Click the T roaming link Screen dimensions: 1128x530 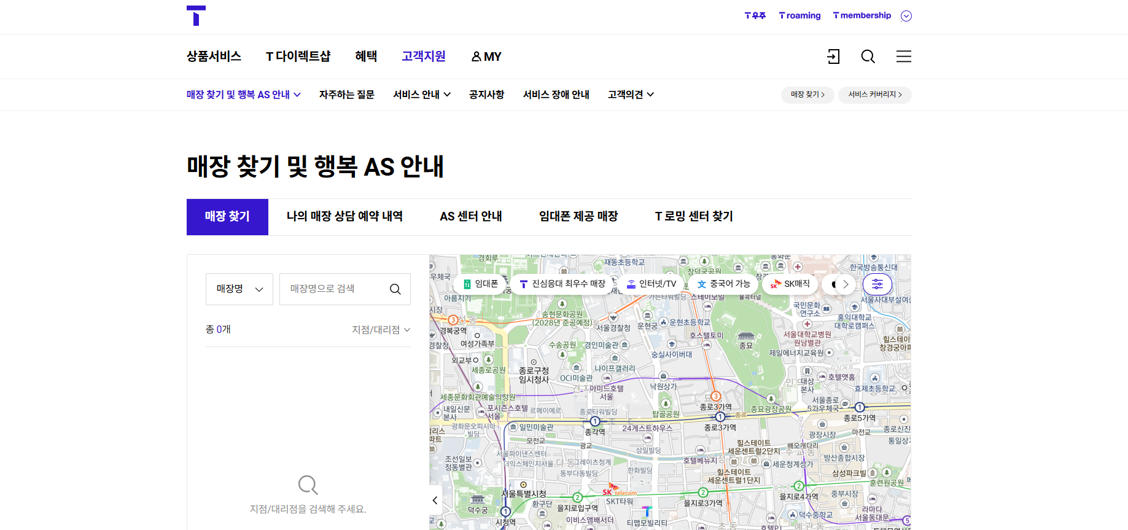tap(799, 16)
